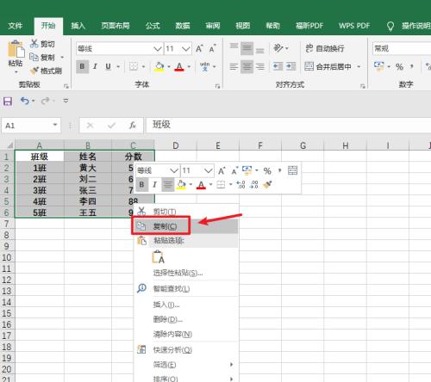Image resolution: width=431 pixels, height=382 pixels.
Task: Click the ribbon Copy (复制) button
Action: [x=42, y=58]
